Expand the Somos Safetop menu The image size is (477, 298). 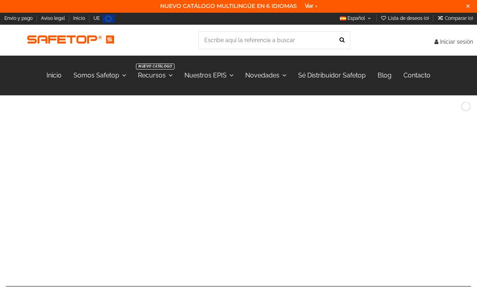100,75
